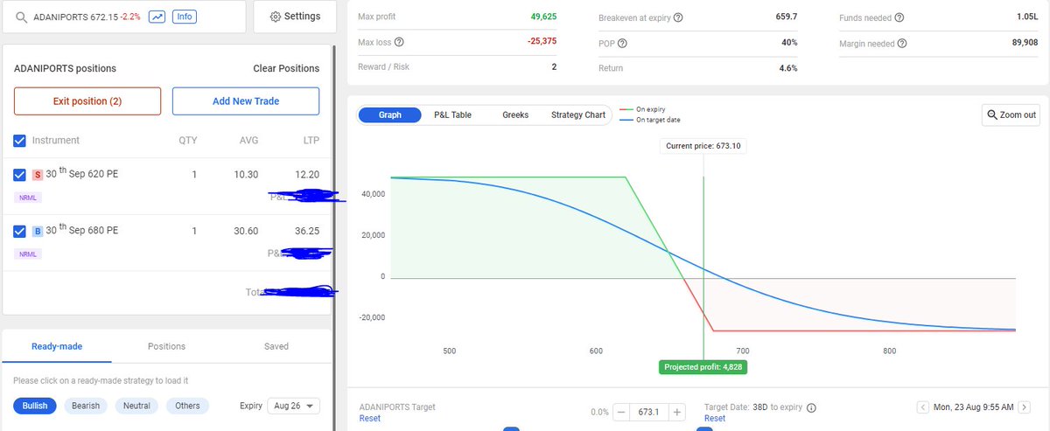The image size is (1050, 431).
Task: Open the P&L Table tab
Action: click(452, 115)
